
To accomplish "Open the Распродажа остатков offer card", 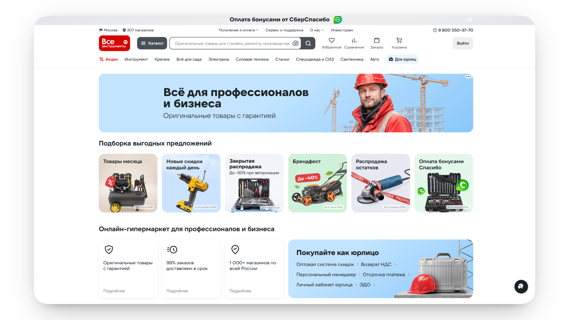I will (381, 183).
